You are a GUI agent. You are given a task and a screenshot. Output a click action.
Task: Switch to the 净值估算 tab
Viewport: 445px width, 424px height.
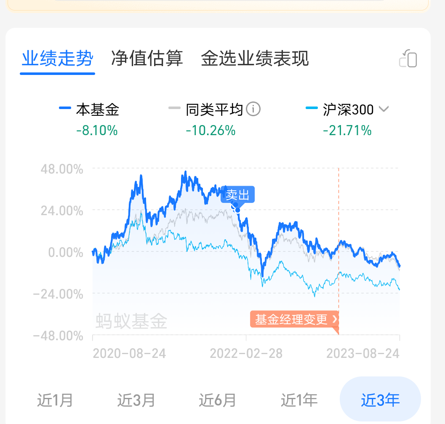pos(147,59)
